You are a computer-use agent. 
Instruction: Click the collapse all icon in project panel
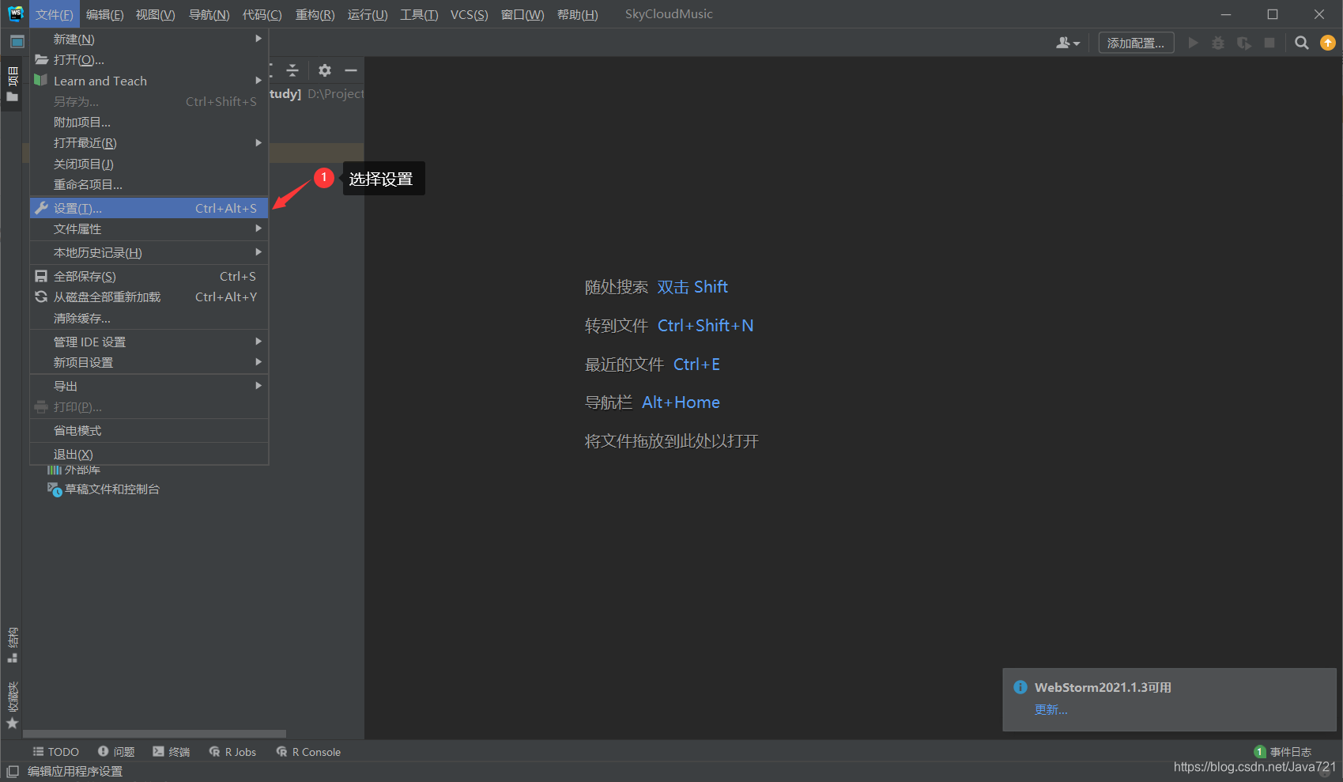[x=292, y=70]
